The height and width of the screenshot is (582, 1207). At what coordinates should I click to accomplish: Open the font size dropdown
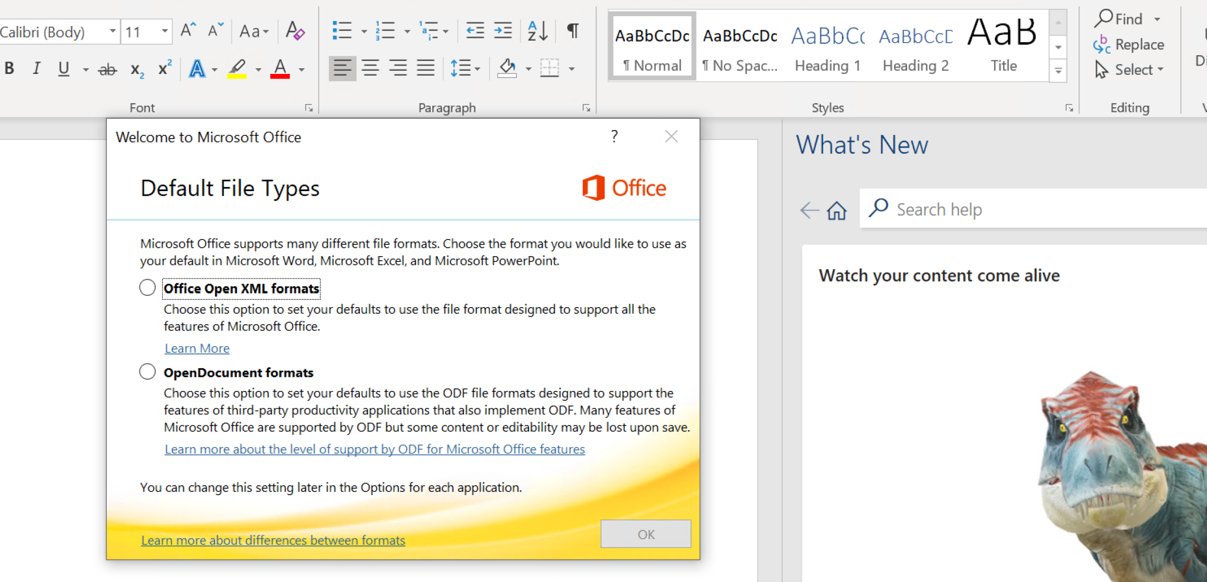(x=164, y=31)
